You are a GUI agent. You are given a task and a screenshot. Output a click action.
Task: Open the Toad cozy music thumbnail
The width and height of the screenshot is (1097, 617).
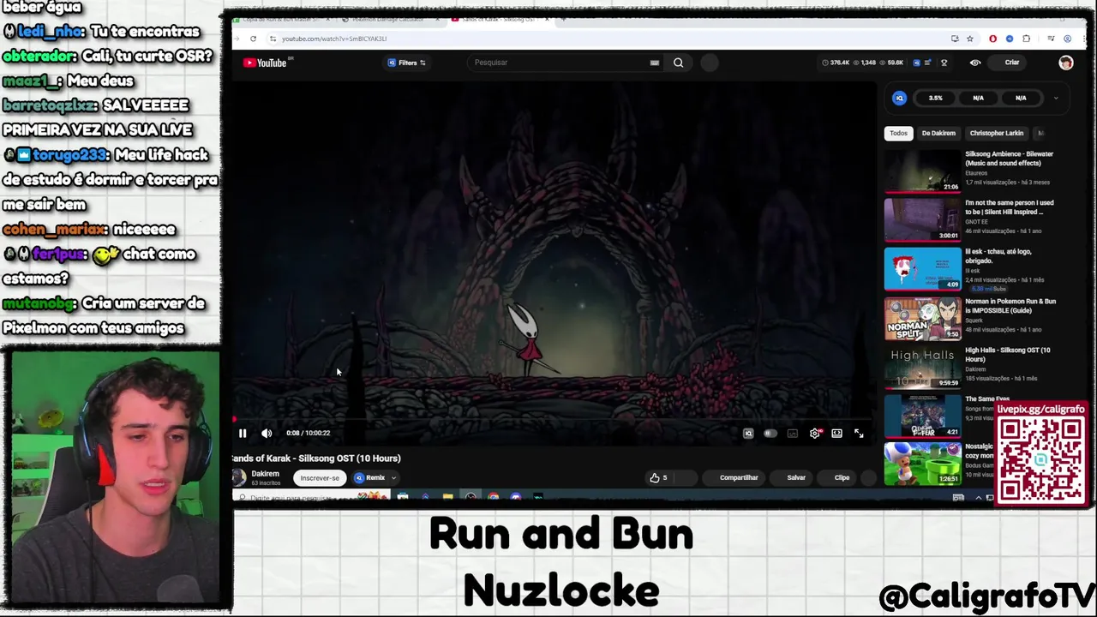(923, 464)
